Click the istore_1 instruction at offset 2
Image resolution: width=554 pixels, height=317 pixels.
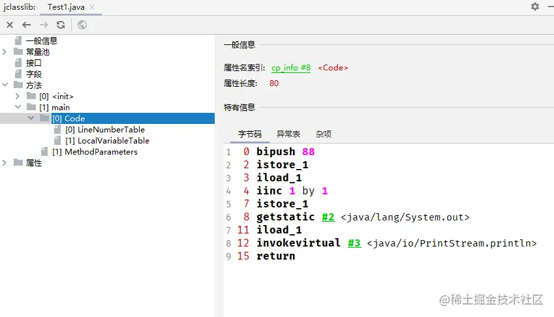click(283, 164)
